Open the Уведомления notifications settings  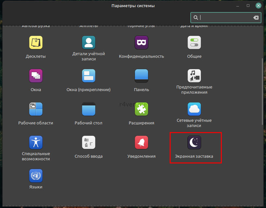point(141,143)
